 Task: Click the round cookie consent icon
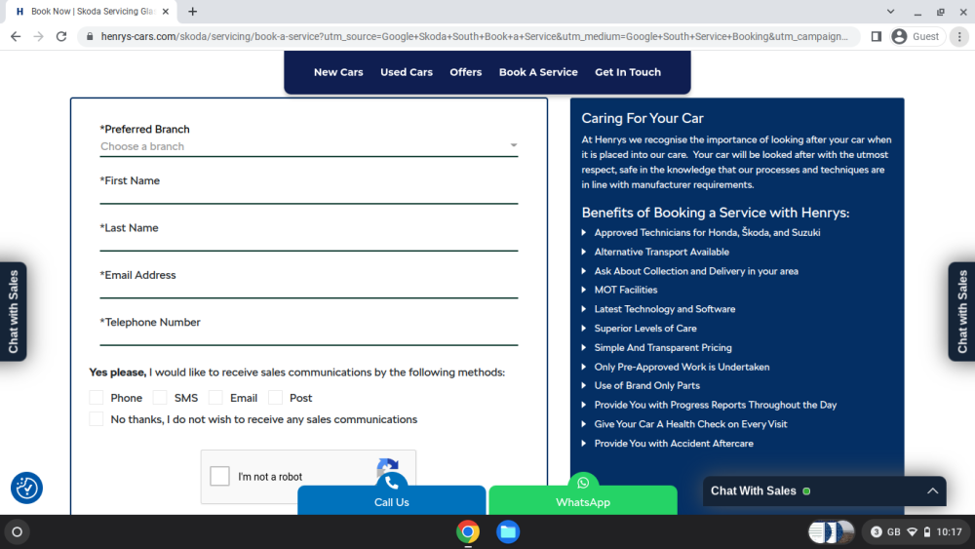(26, 489)
